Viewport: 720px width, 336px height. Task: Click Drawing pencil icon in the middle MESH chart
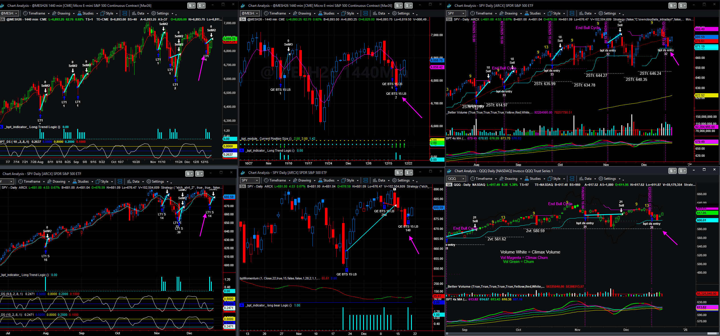pos(295,13)
